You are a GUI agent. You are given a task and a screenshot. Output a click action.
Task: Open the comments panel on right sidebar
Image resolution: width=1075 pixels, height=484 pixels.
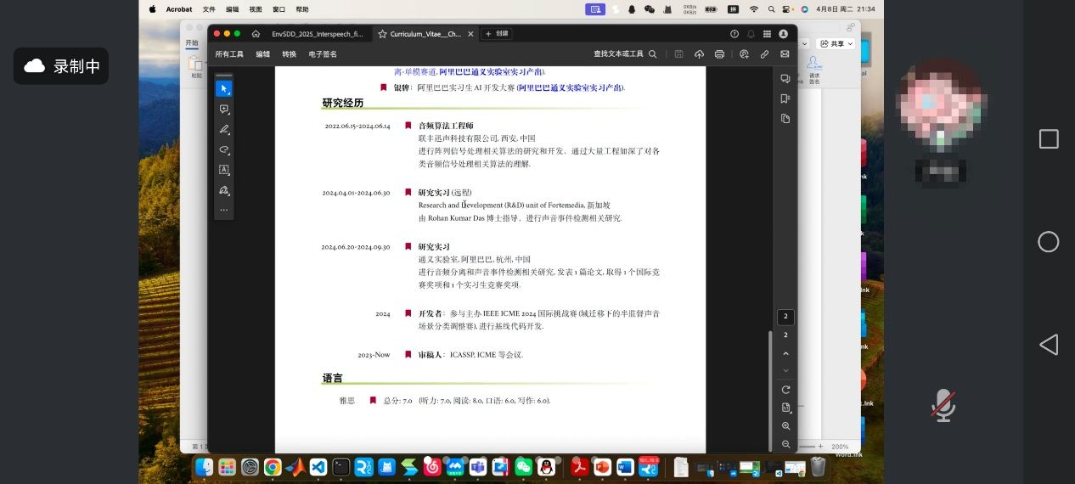pyautogui.click(x=785, y=78)
